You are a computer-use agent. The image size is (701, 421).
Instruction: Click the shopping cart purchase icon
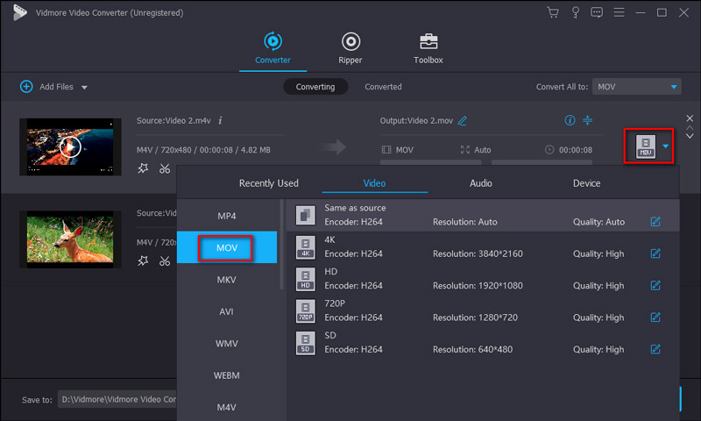point(552,12)
